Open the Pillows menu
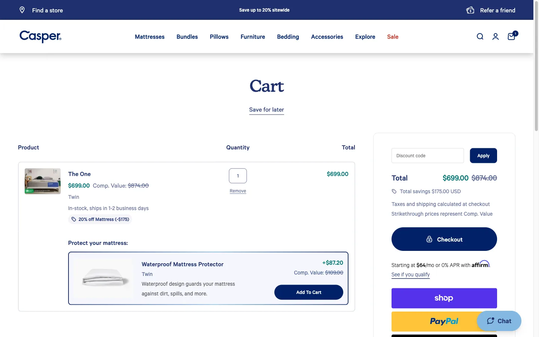Image resolution: width=539 pixels, height=337 pixels. (219, 37)
